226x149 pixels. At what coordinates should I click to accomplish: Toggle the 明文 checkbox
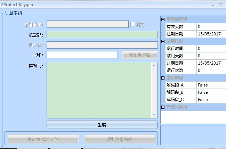coord(132,24)
